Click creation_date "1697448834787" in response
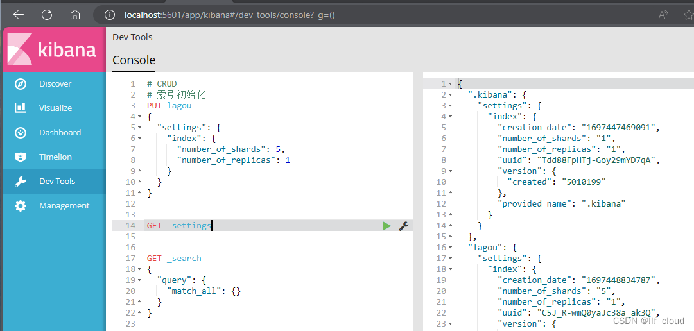694x331 pixels. (x=578, y=280)
